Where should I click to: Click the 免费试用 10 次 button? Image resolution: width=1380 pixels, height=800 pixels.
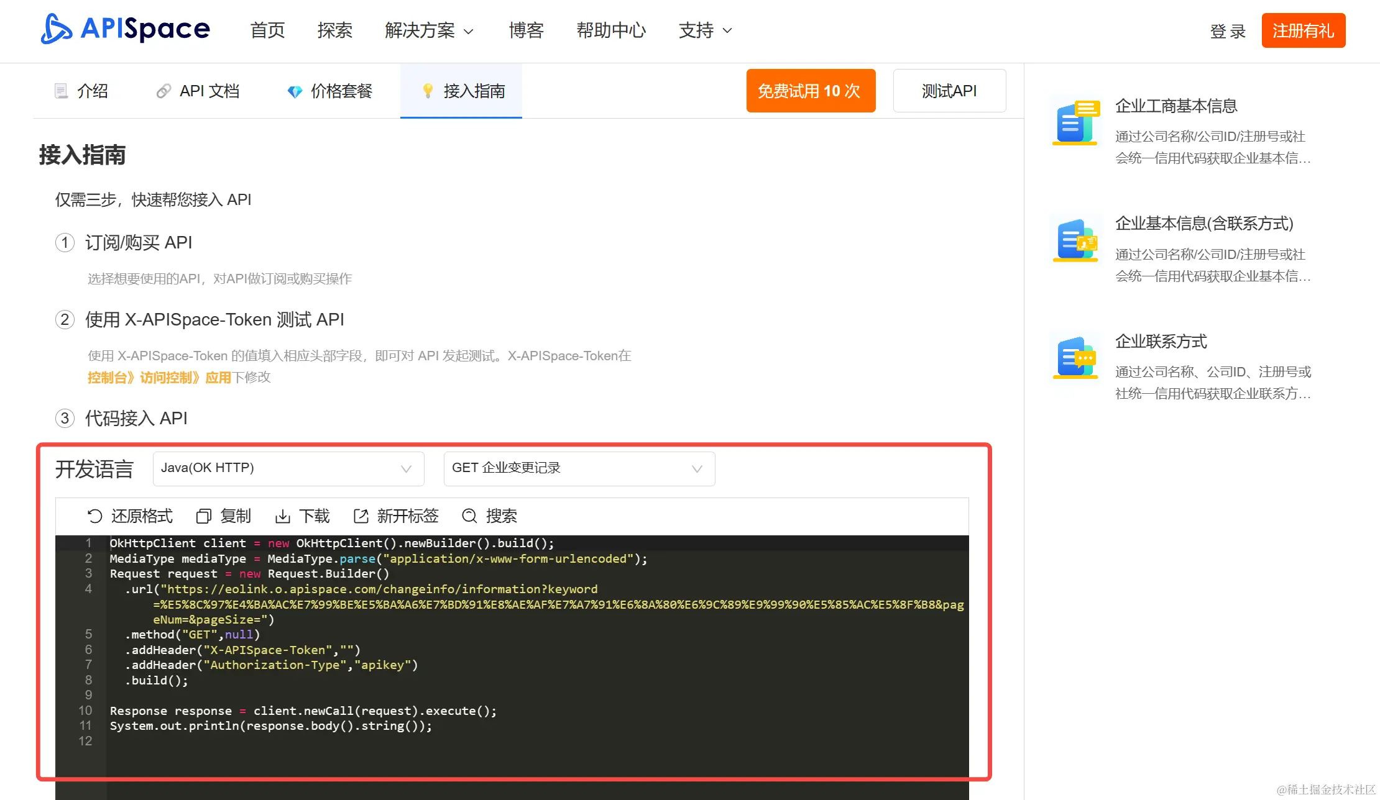click(810, 91)
